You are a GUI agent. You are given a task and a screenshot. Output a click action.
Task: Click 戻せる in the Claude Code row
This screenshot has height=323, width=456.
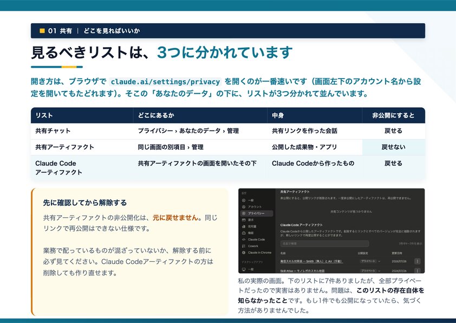click(x=393, y=163)
